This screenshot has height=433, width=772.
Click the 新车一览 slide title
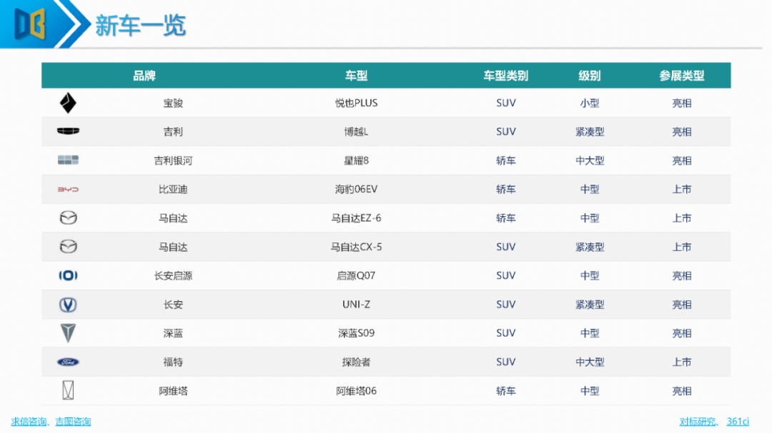[x=140, y=26]
